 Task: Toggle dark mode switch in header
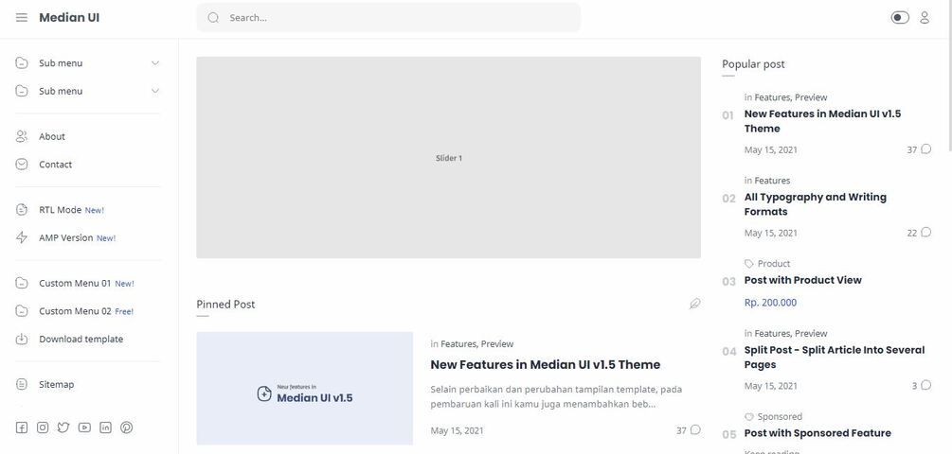[x=900, y=18]
